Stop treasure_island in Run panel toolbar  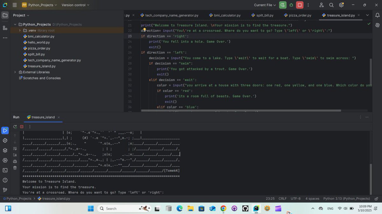[22, 127]
